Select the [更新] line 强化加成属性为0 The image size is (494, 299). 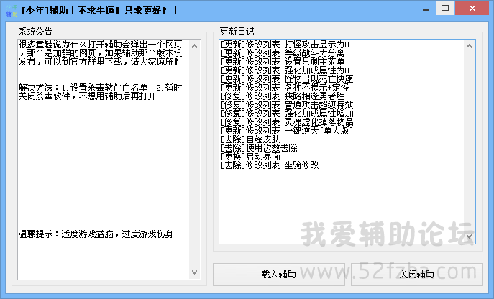tap(285, 70)
